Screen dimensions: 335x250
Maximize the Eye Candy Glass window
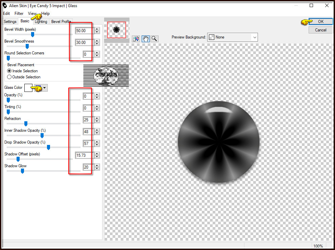[x=311, y=5]
